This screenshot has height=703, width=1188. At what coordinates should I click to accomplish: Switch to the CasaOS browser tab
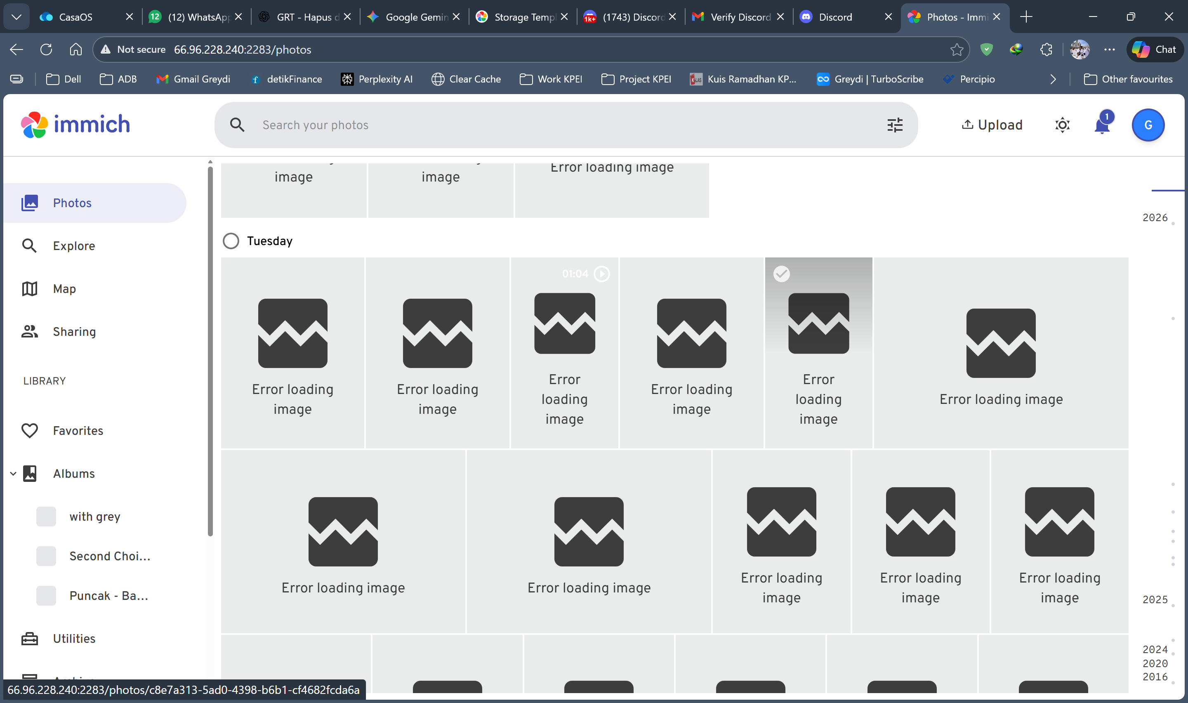click(76, 17)
